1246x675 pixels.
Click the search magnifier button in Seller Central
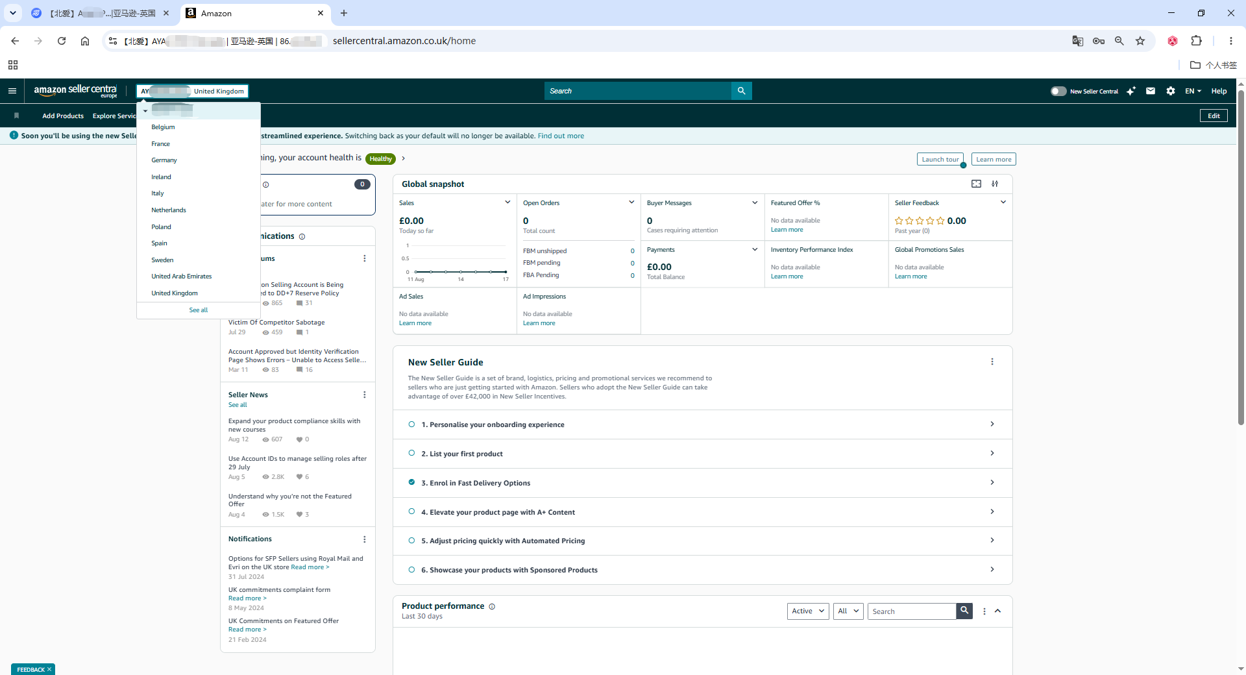741,91
